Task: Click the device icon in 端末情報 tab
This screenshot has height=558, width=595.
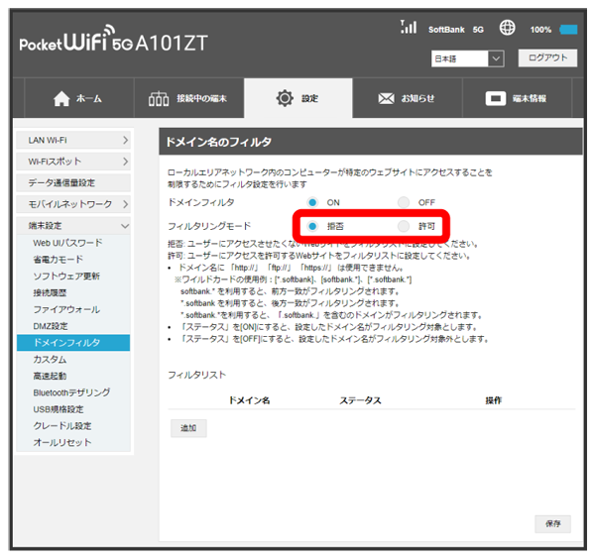Action: tap(496, 99)
